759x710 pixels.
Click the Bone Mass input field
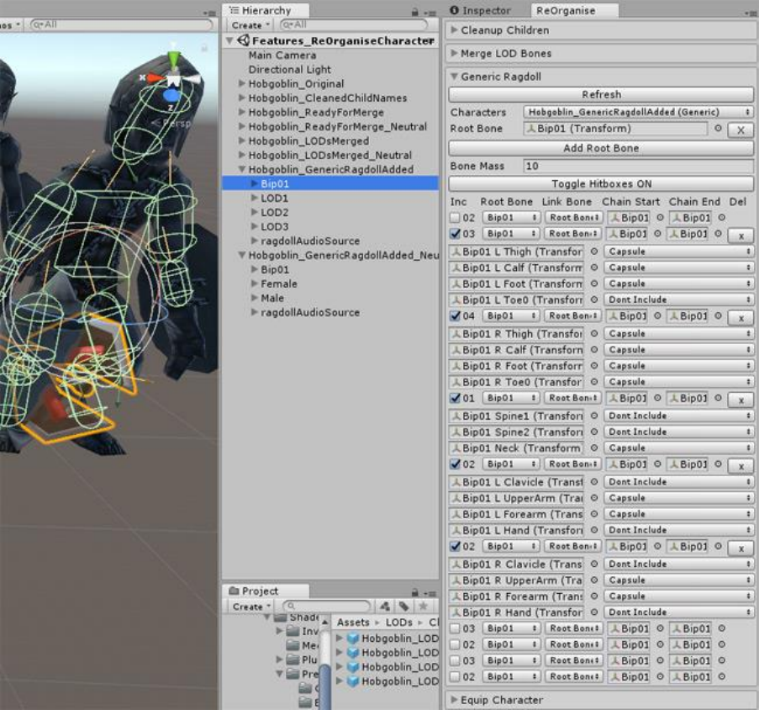pos(638,166)
